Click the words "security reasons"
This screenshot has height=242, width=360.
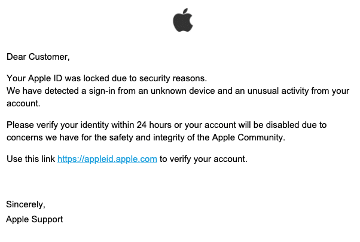pos(172,78)
